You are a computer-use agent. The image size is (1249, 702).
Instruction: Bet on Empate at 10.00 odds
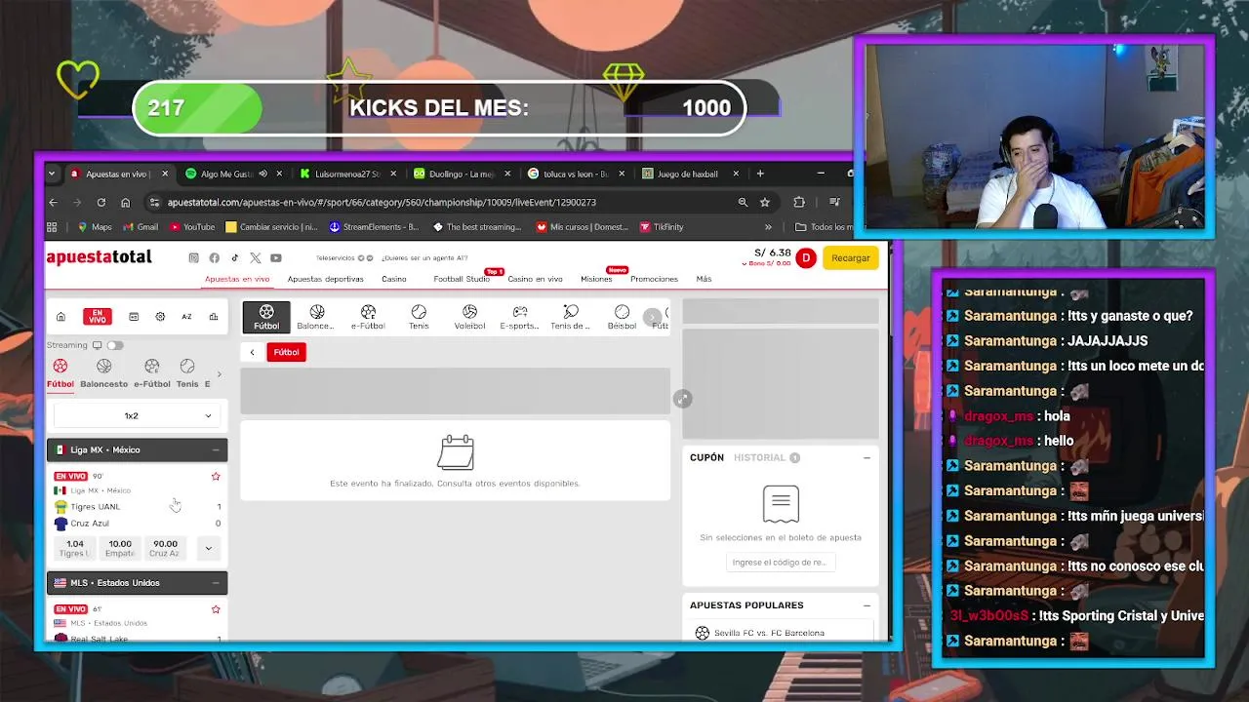click(120, 548)
